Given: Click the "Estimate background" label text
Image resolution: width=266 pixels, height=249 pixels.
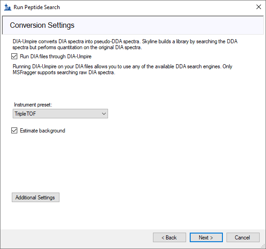Looking at the screenshot, I should click(x=42, y=131).
